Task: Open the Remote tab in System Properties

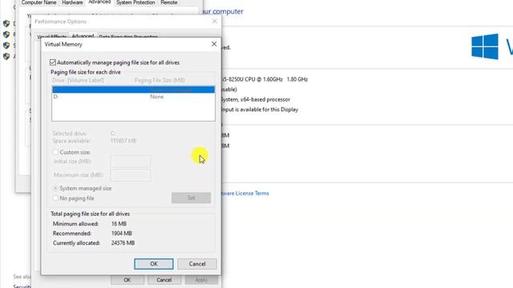Action: click(169, 2)
